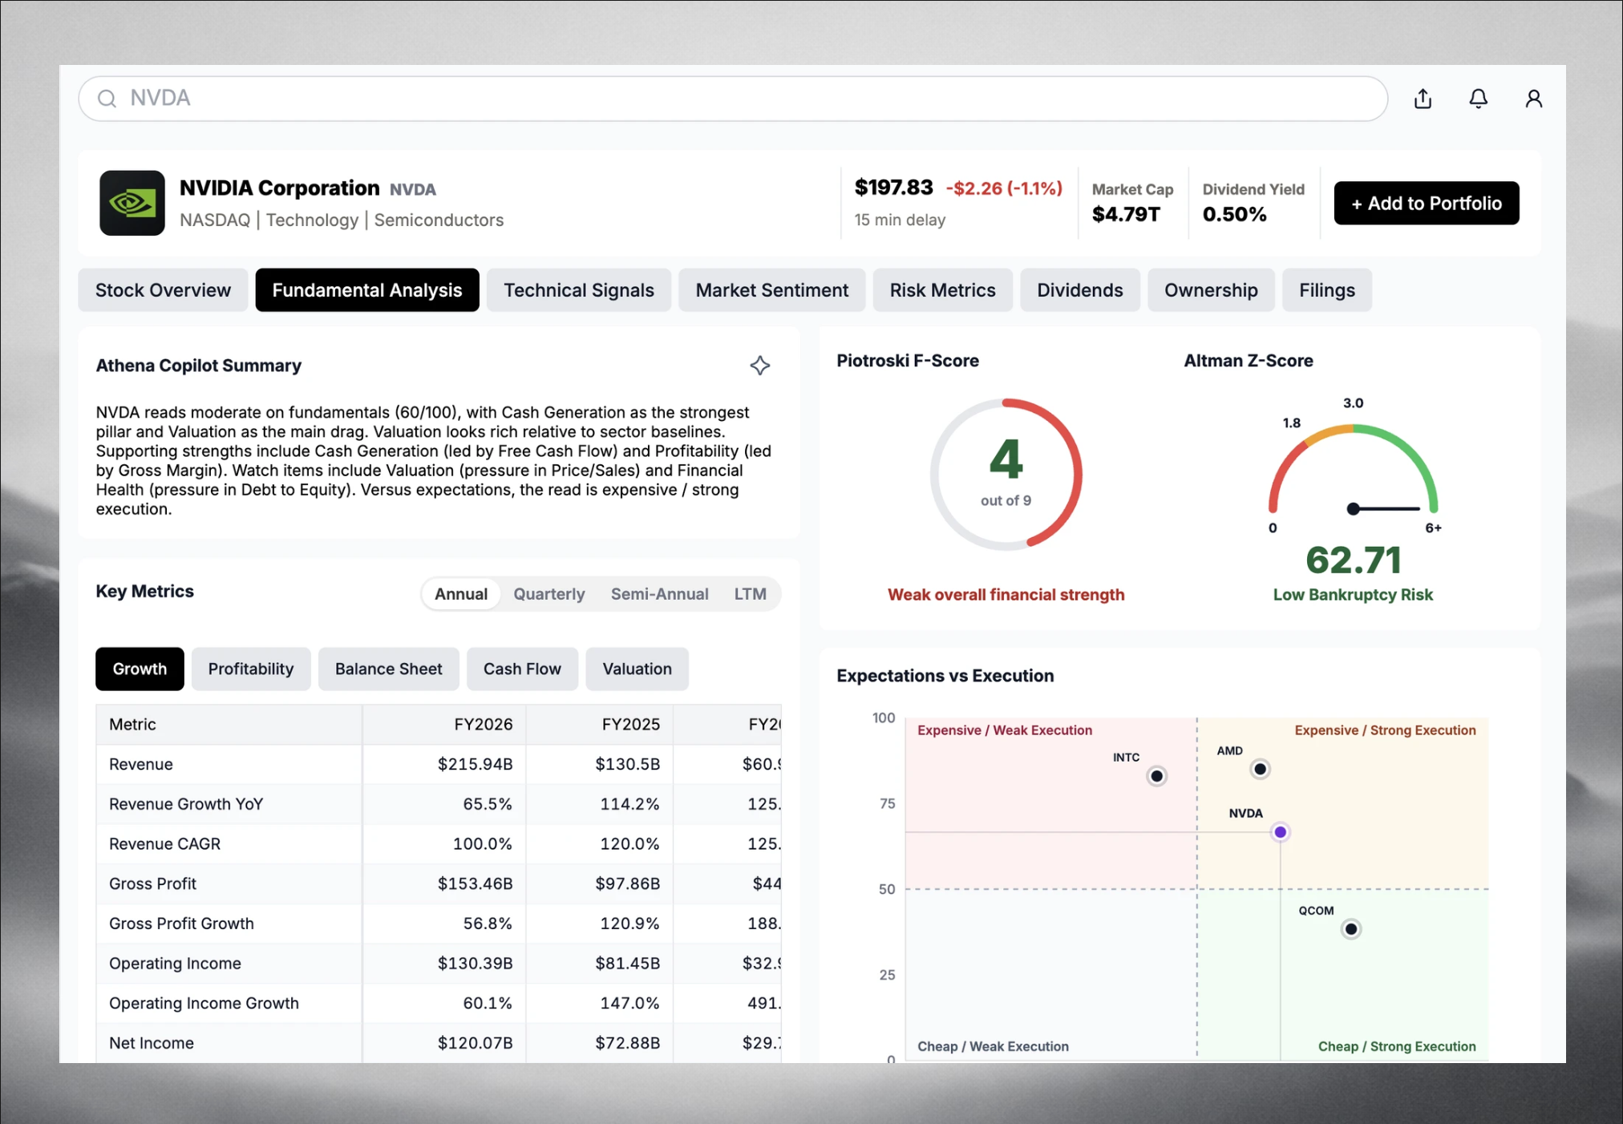Click the Expensive / Strong Execution quadrant label
This screenshot has height=1124, width=1623.
click(x=1385, y=730)
